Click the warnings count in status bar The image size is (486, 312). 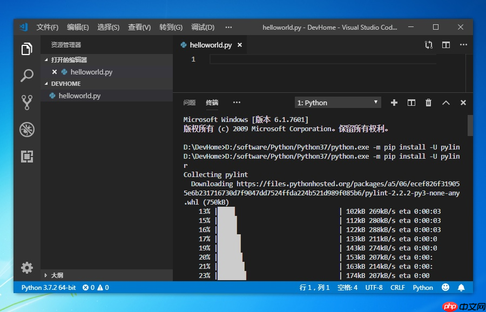pyautogui.click(x=103, y=288)
